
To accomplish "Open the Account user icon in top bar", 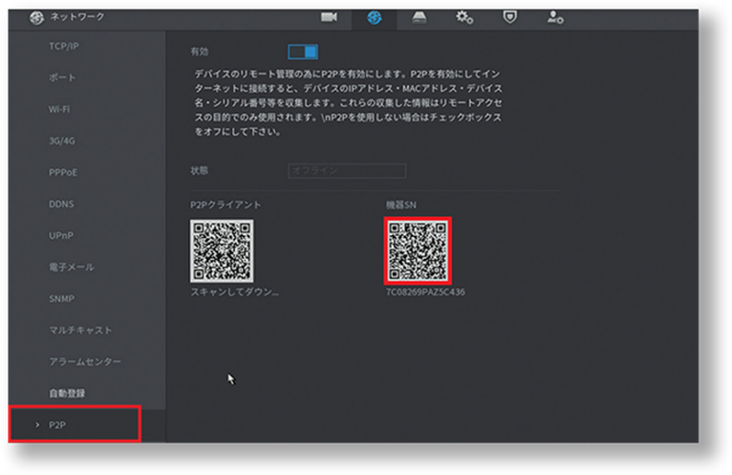I will (554, 18).
